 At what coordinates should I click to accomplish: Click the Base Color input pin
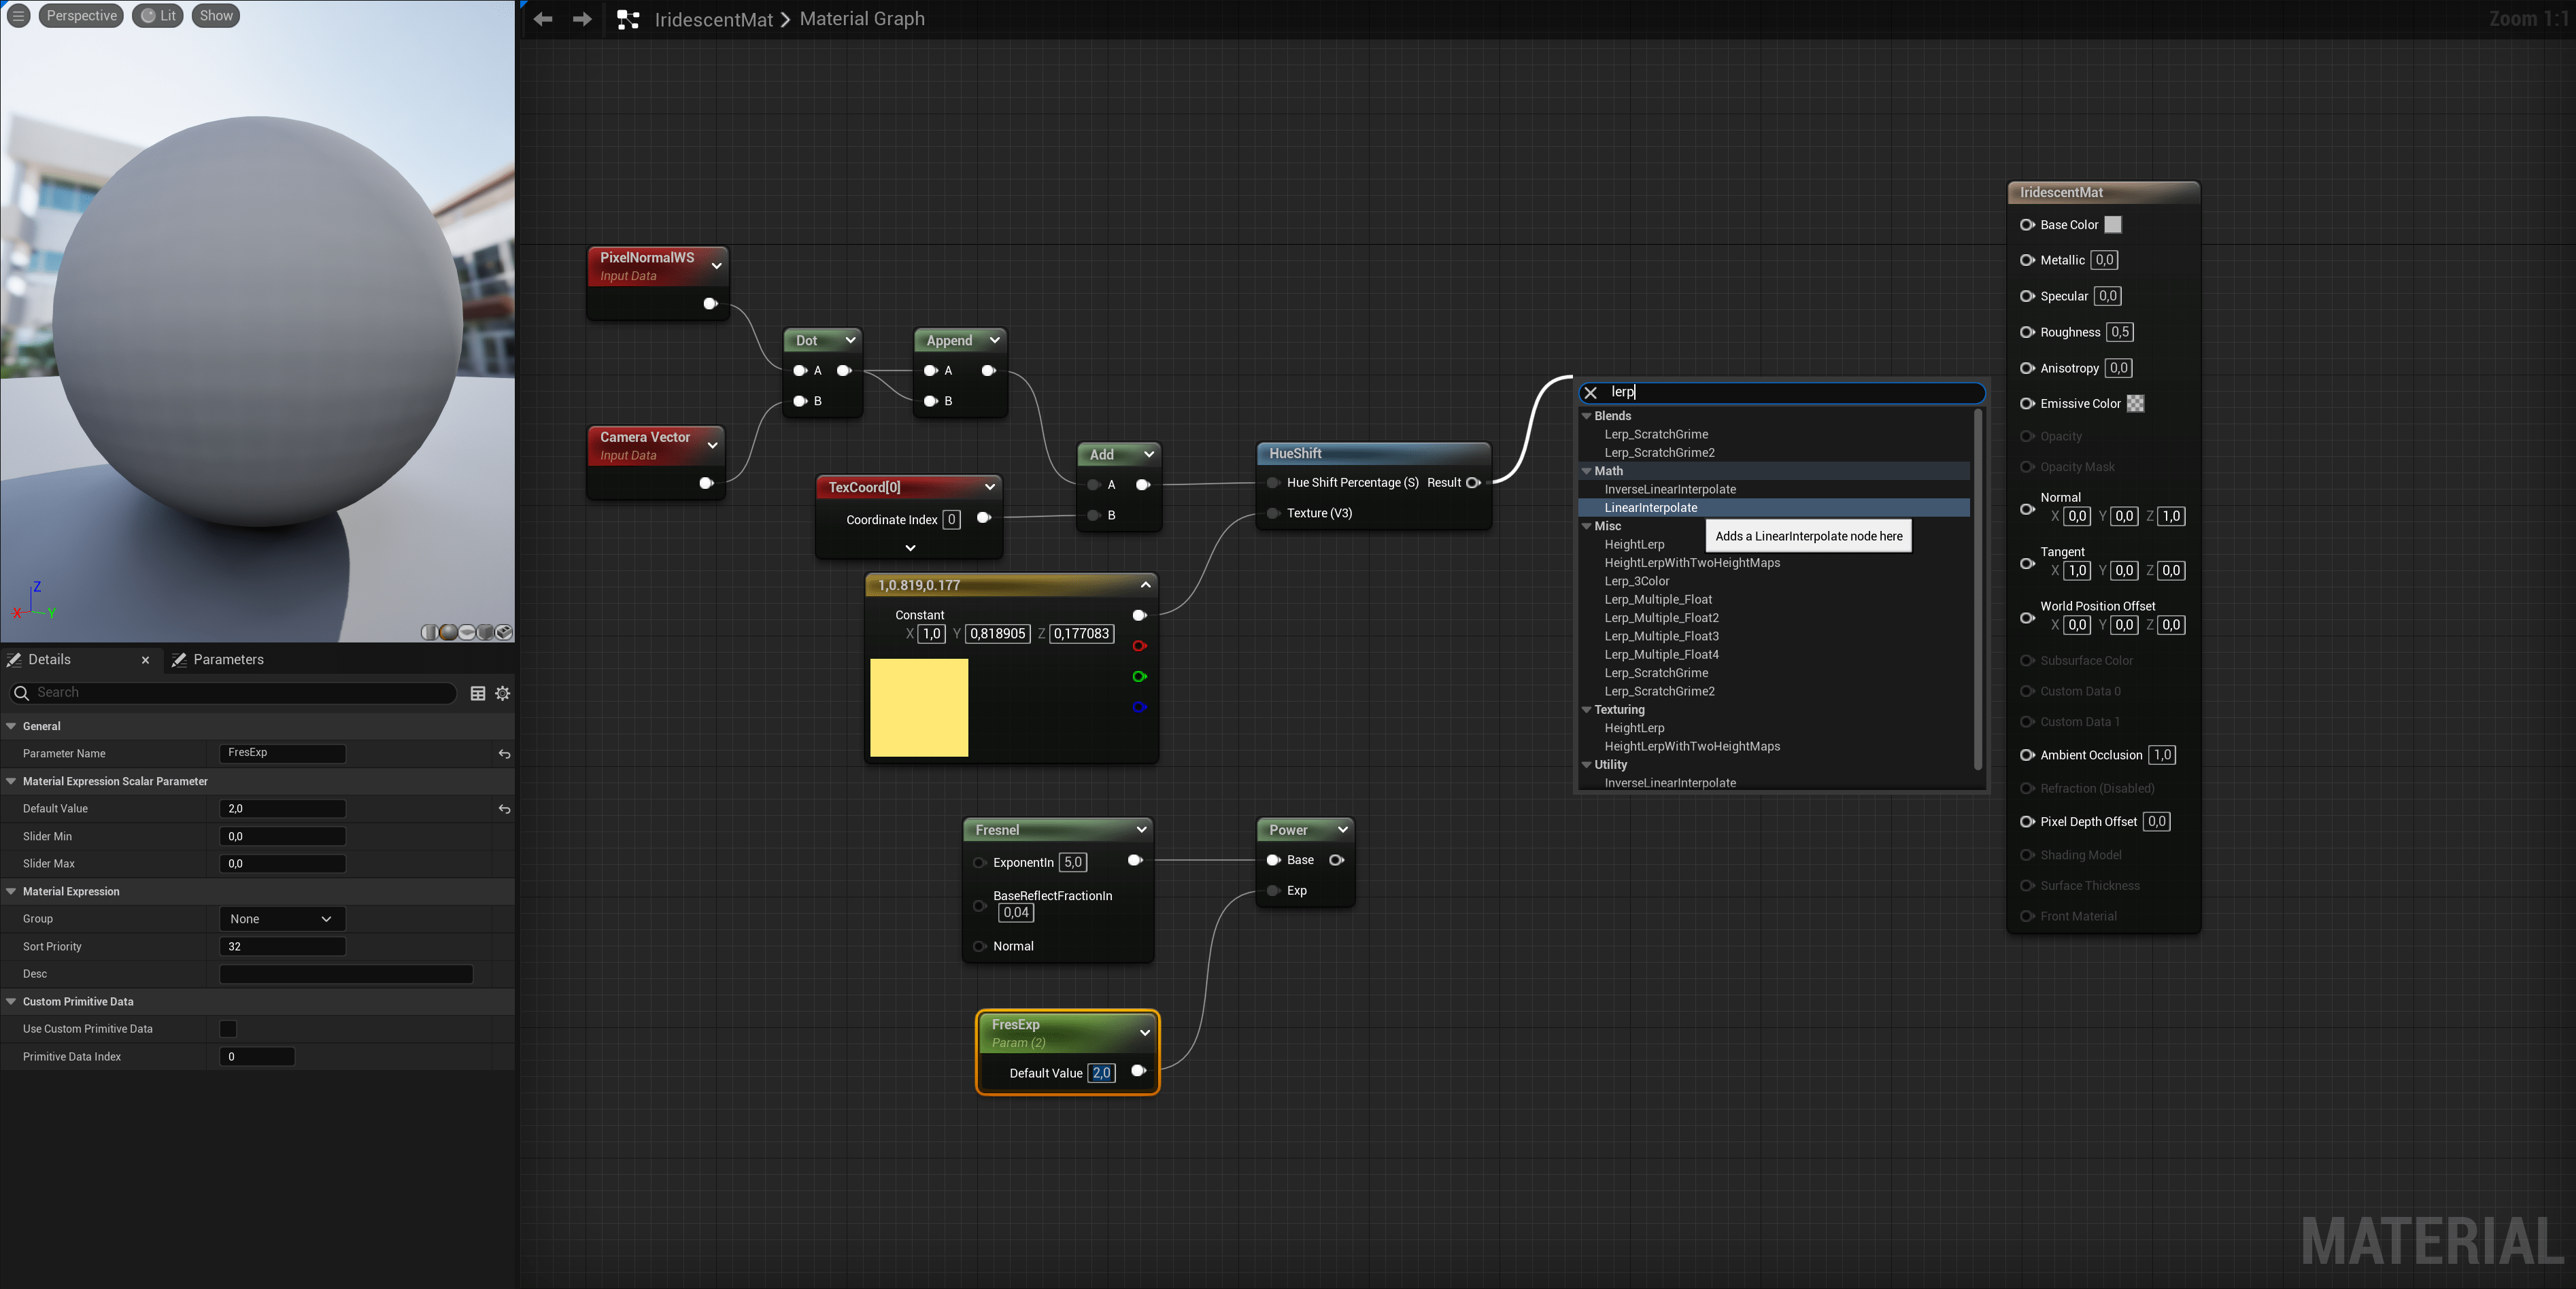[x=2027, y=225]
